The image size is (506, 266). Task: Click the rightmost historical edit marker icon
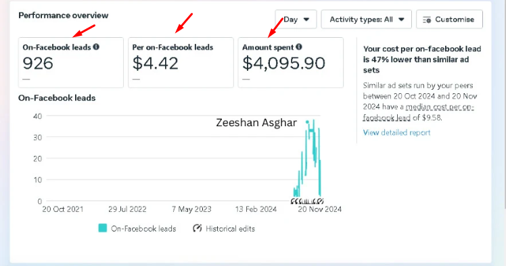click(320, 201)
